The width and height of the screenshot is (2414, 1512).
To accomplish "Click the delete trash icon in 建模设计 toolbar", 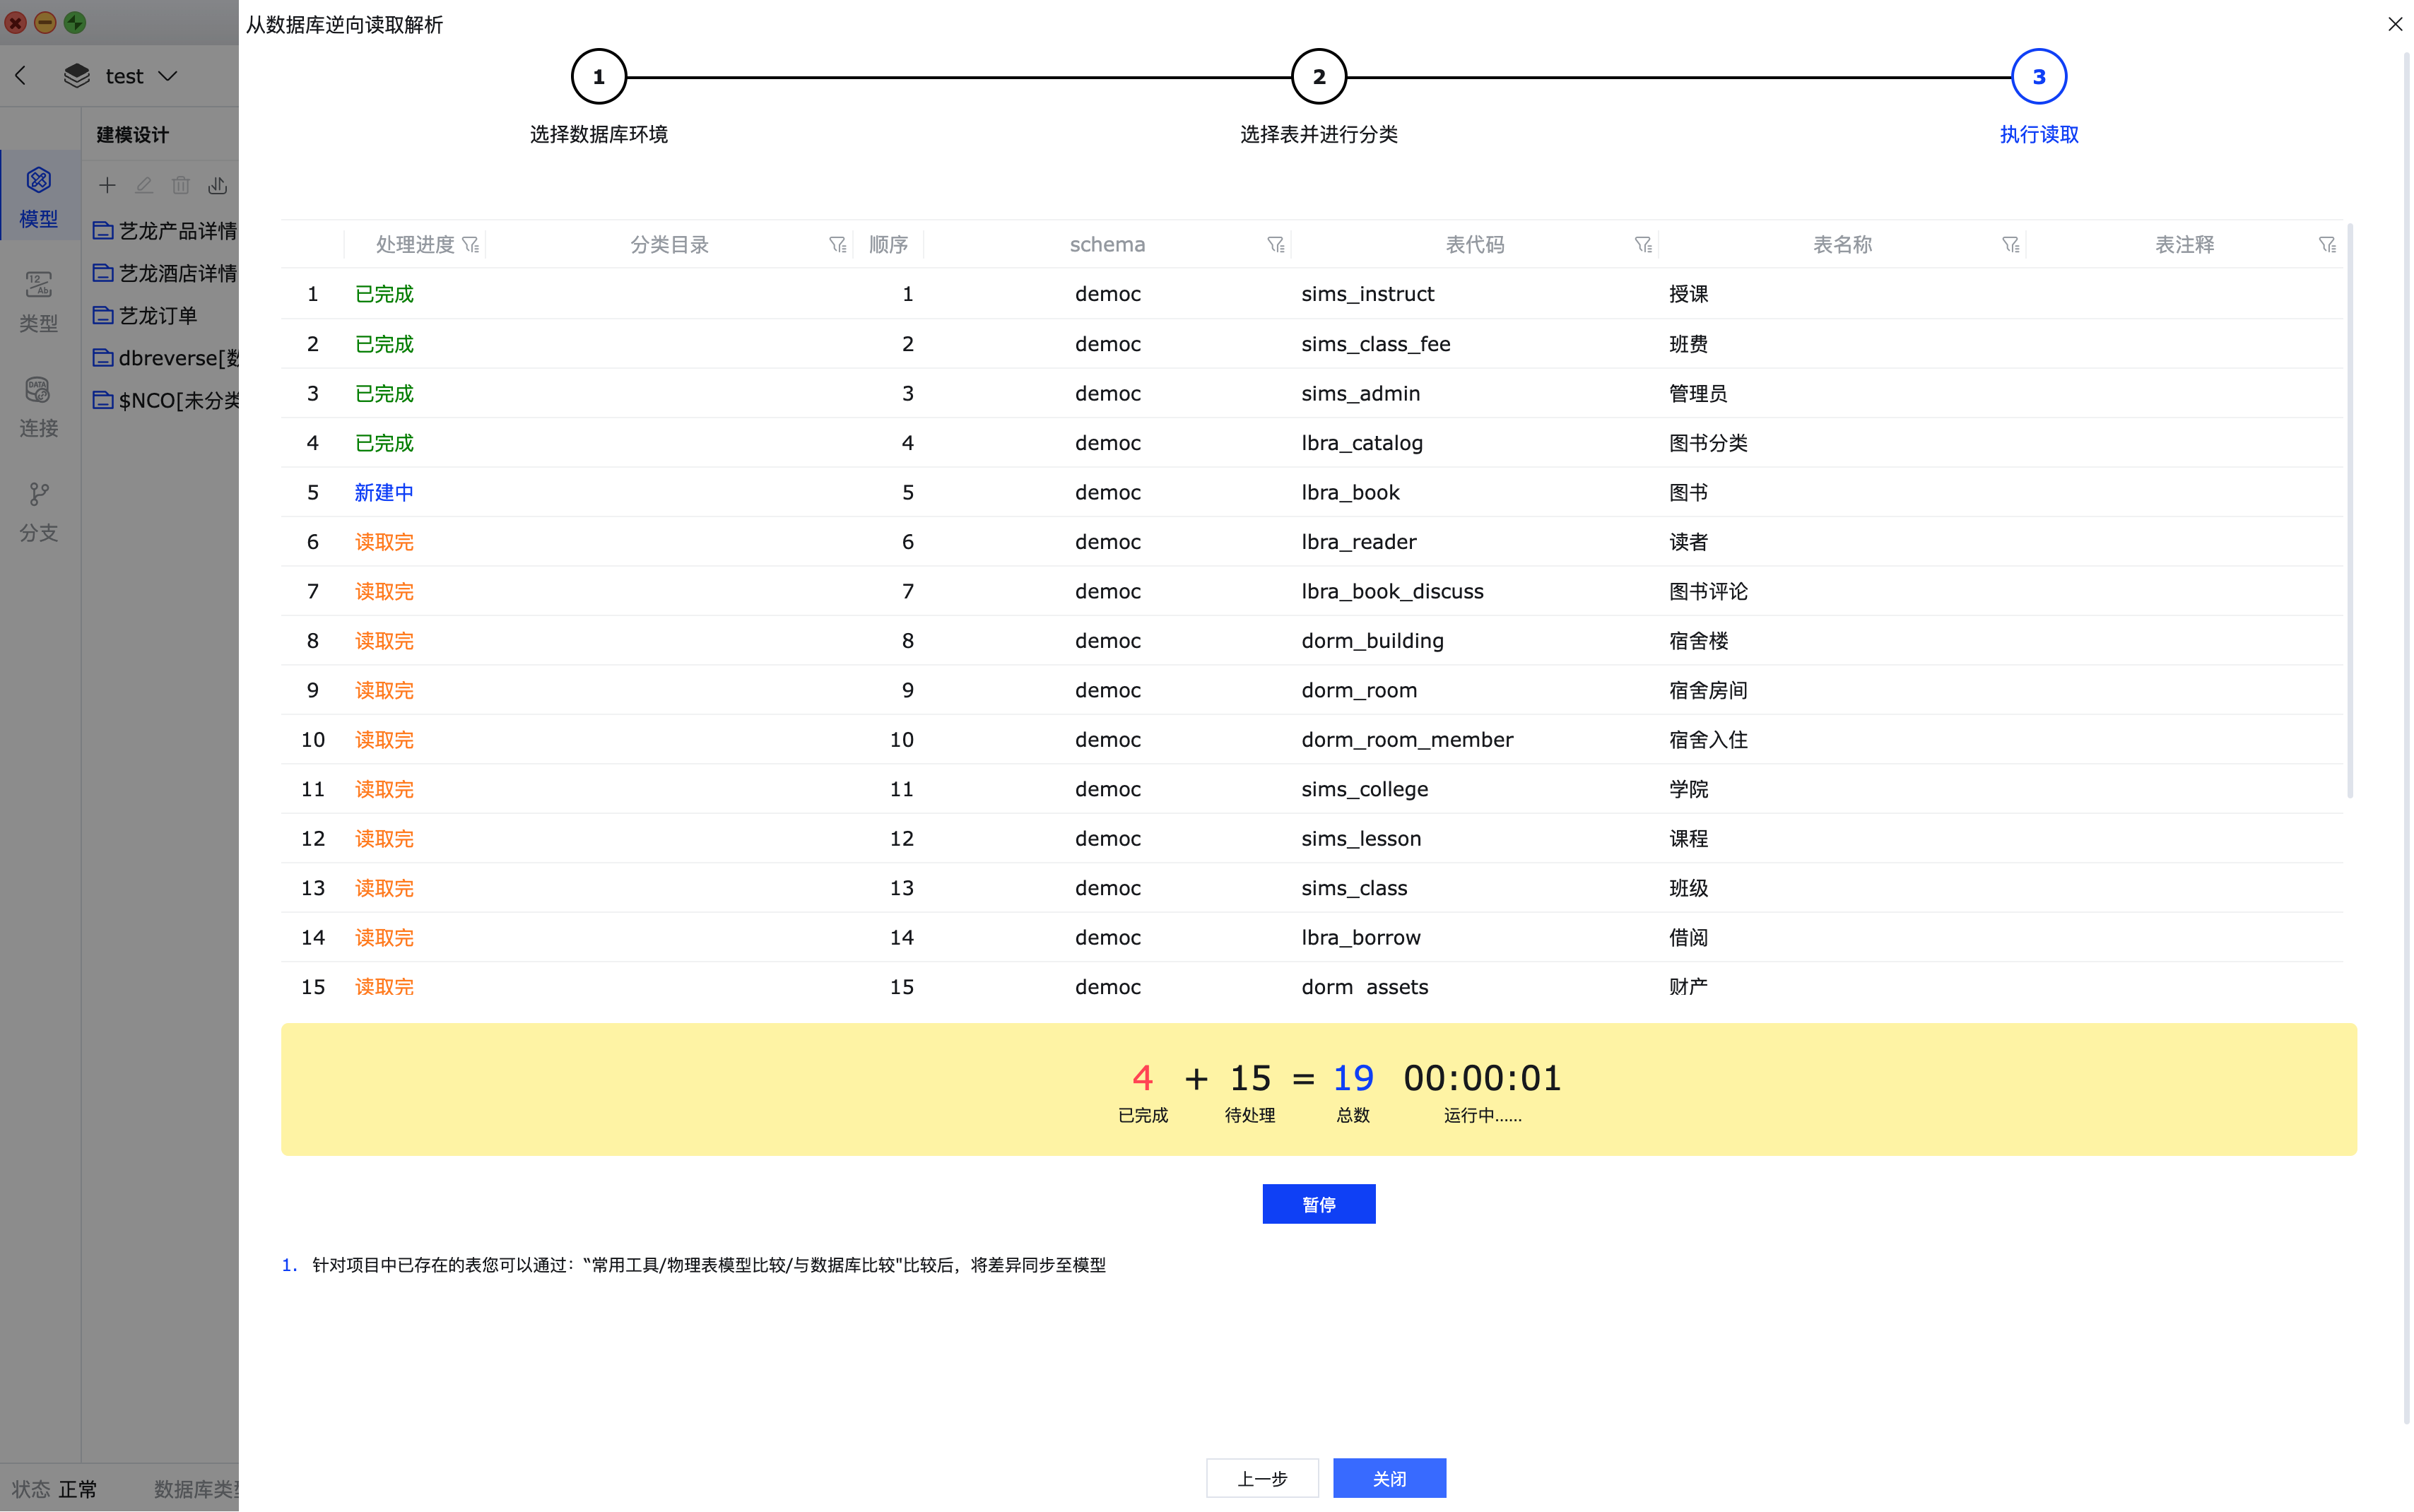I will coord(180,185).
